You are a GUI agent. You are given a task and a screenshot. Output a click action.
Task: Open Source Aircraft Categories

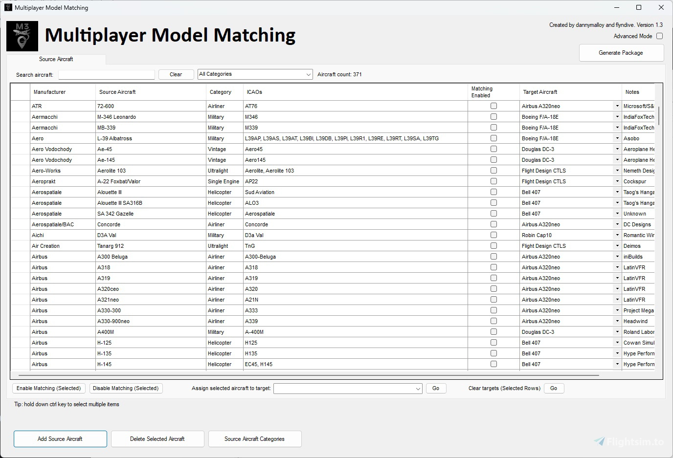(x=254, y=439)
